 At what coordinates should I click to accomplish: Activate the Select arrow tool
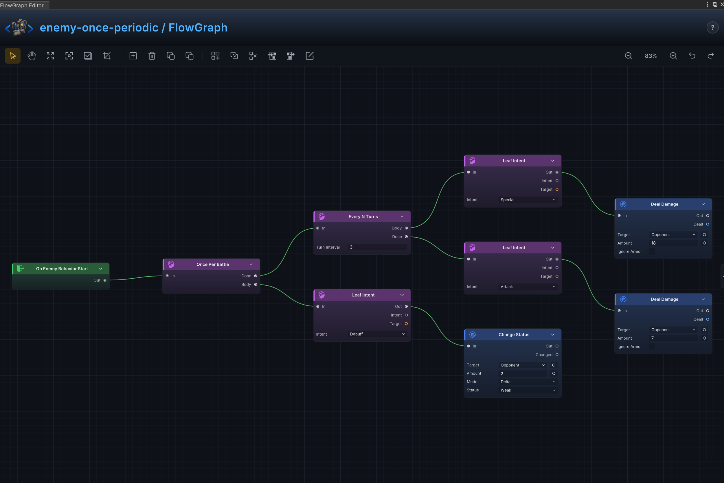coord(13,56)
